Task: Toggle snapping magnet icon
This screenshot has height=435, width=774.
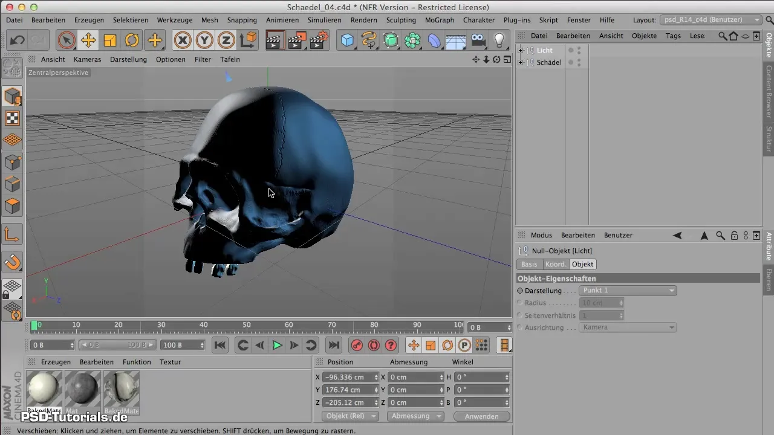Action: (x=13, y=262)
